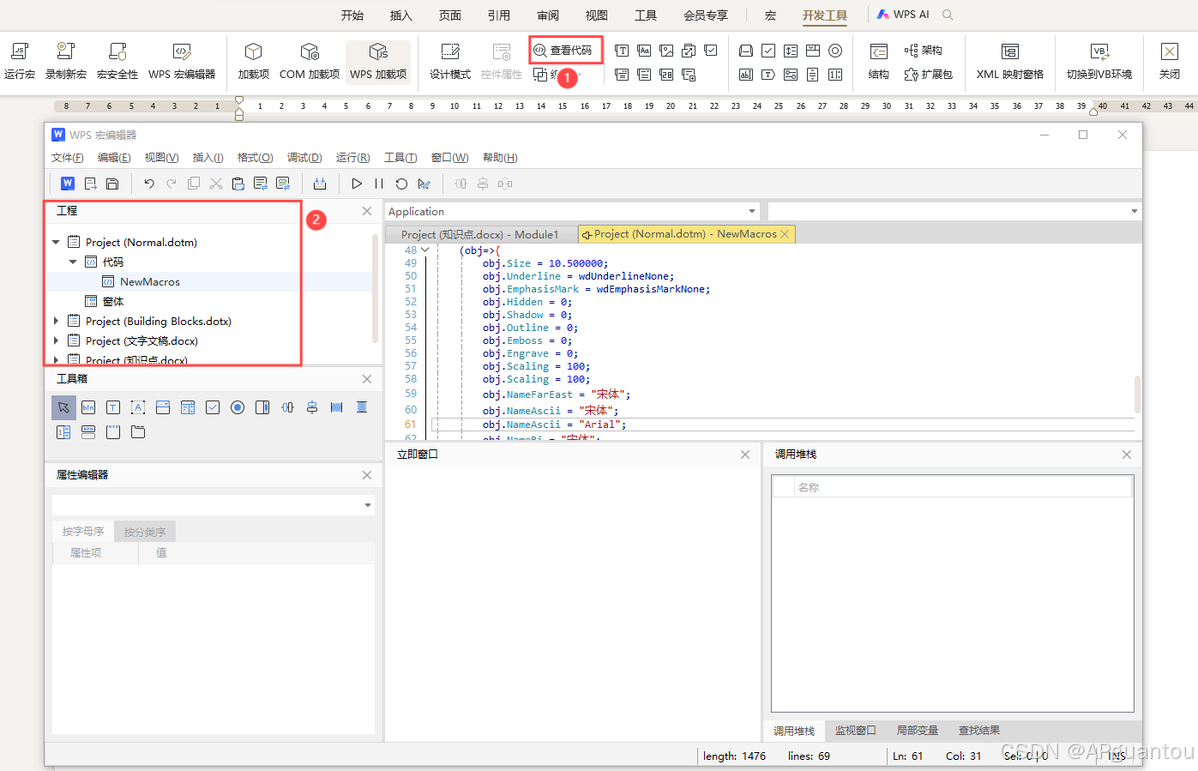1198x771 pixels.
Task: Select the pointer tool in toolbox
Action: [x=63, y=407]
